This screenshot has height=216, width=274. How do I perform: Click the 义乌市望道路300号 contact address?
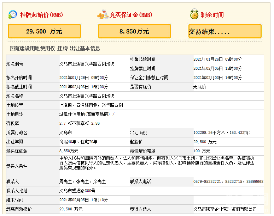77,191
